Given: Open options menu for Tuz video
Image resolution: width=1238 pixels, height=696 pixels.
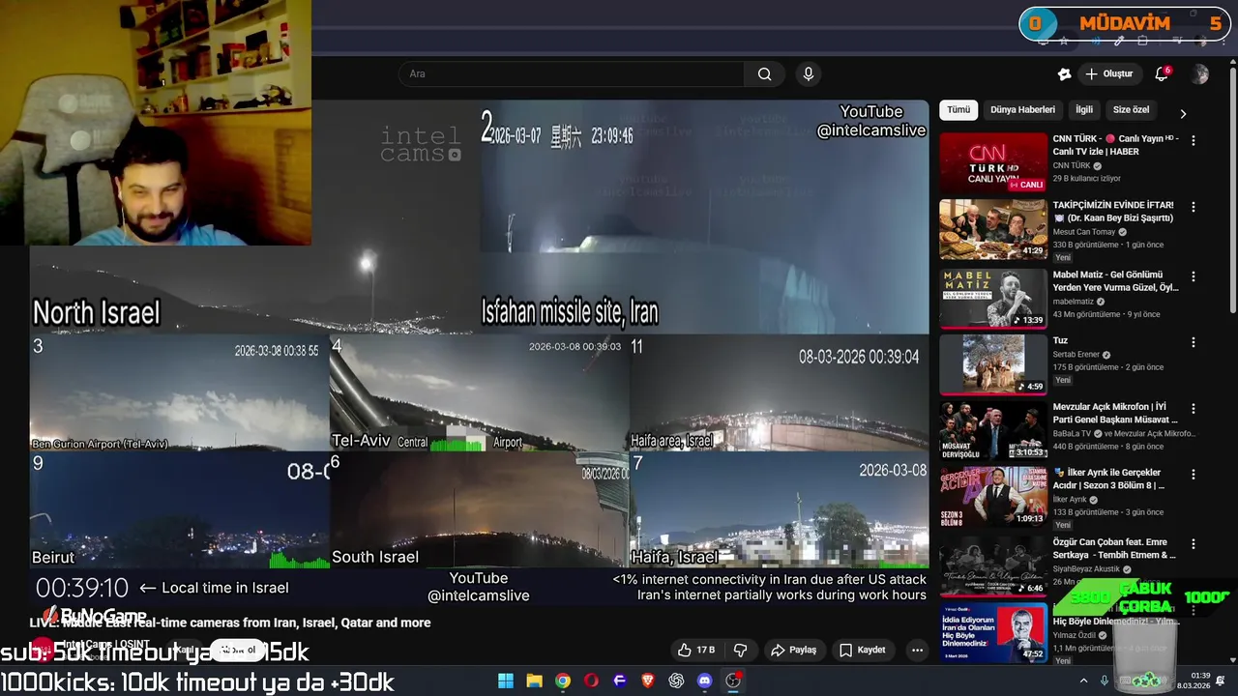Looking at the screenshot, I should pyautogui.click(x=1193, y=342).
